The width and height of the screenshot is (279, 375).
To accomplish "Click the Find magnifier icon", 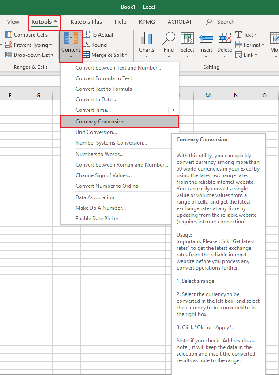I will 169,38.
